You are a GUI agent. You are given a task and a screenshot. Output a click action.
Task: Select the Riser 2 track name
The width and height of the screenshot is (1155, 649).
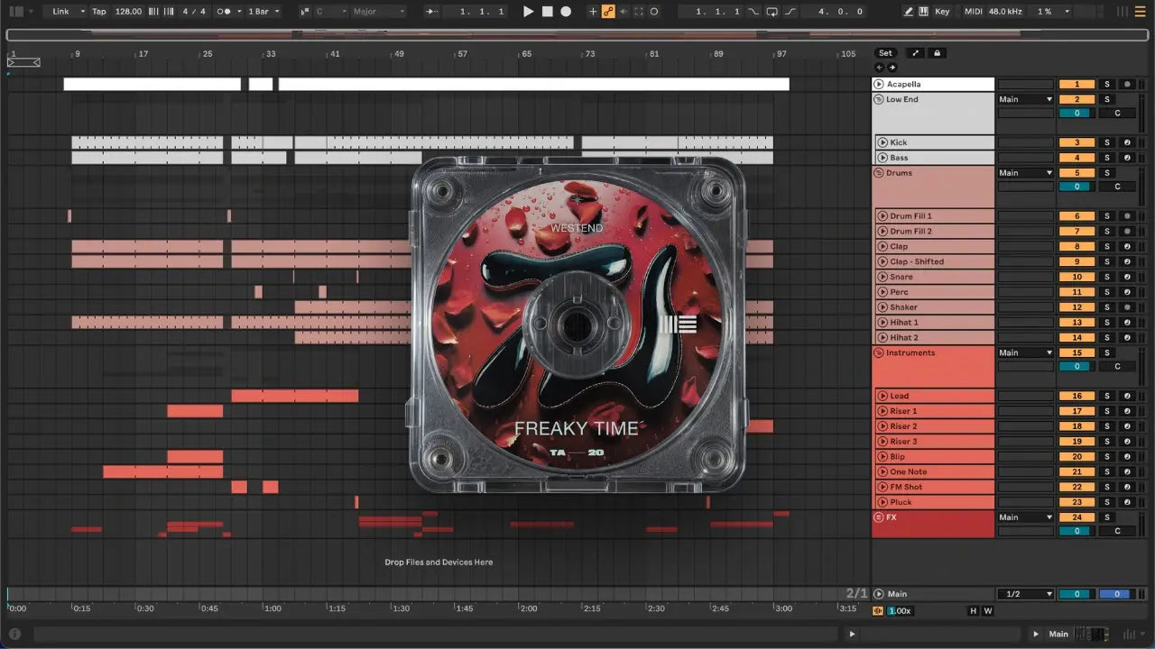click(x=903, y=426)
